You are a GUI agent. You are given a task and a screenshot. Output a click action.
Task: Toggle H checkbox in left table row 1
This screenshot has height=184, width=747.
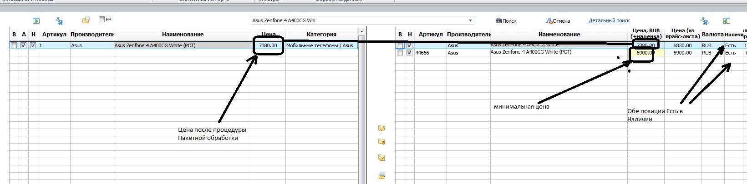33,45
